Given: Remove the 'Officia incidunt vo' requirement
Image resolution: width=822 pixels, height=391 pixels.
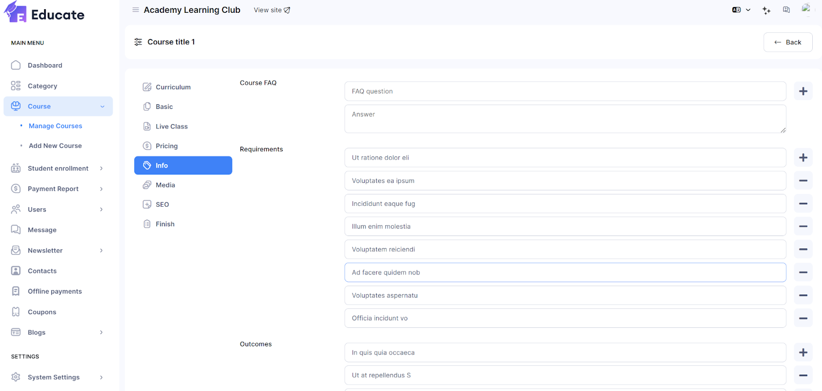Looking at the screenshot, I should click(803, 318).
